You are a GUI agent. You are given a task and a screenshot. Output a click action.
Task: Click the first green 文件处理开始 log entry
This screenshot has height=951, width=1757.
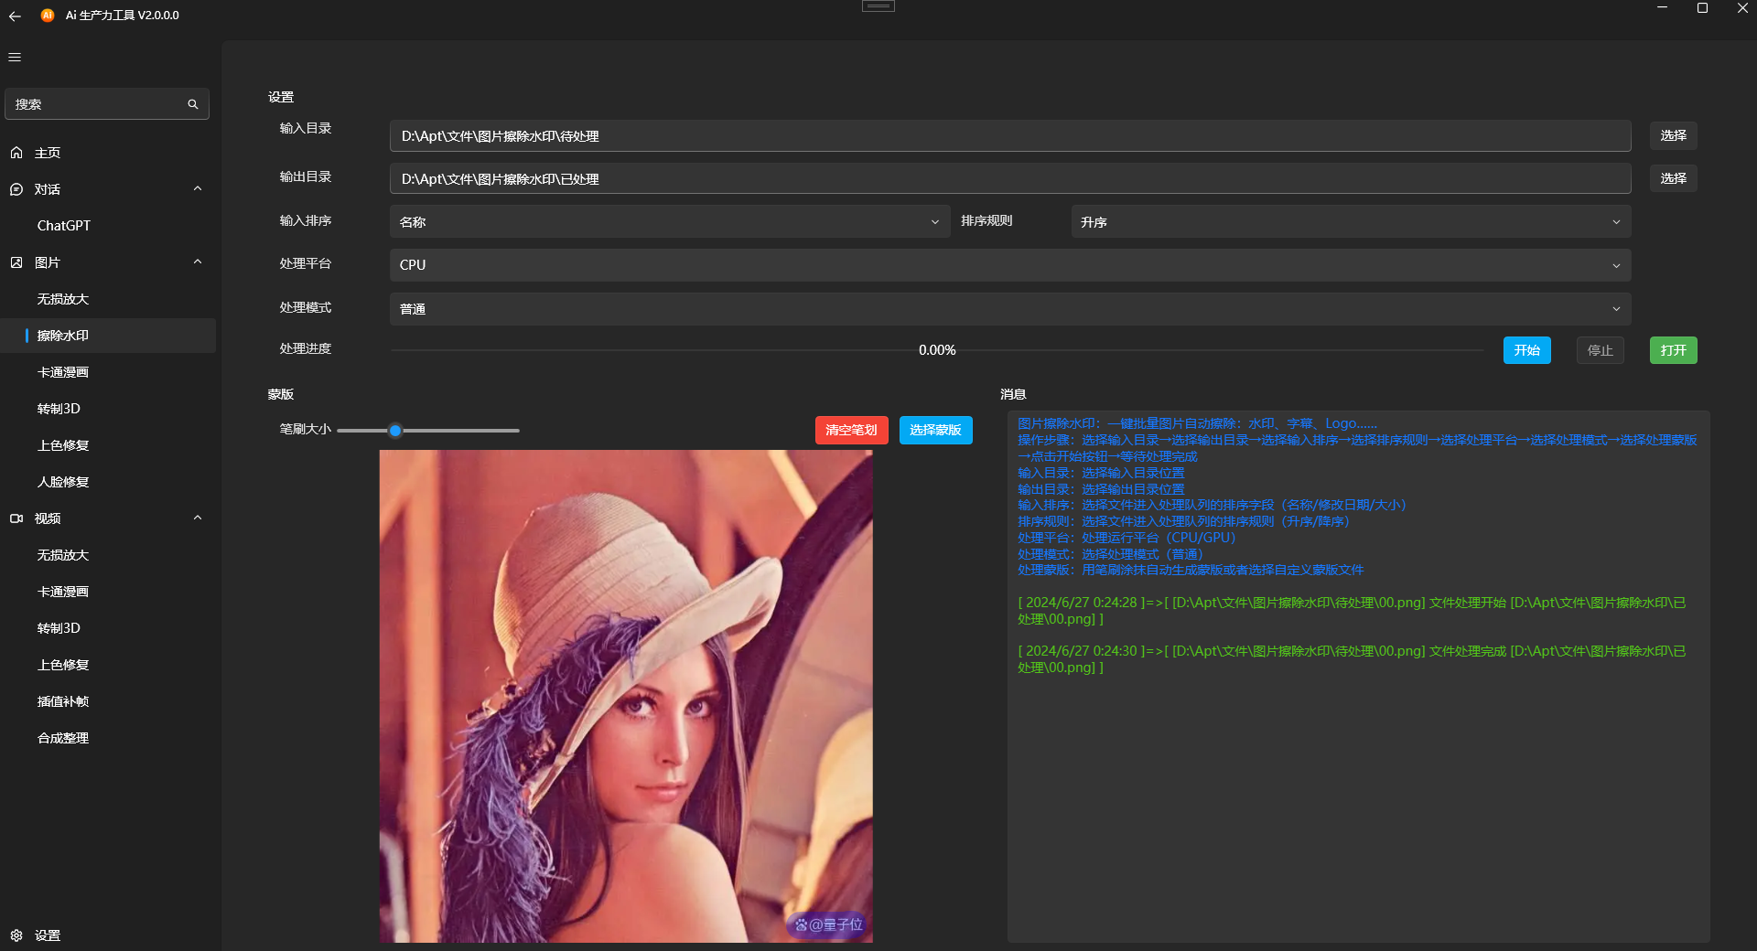tap(1352, 611)
